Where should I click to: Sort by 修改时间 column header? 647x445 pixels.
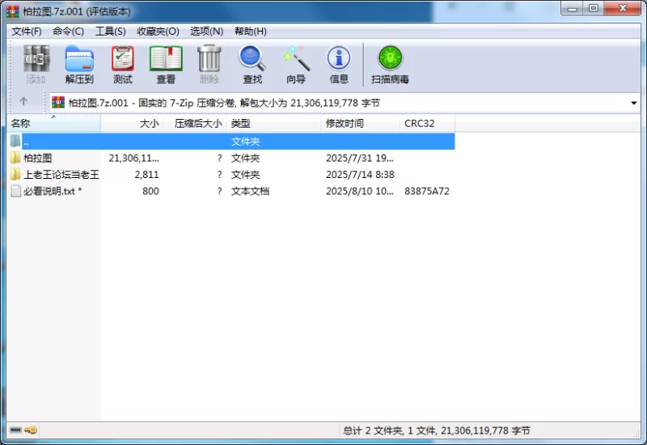click(360, 124)
